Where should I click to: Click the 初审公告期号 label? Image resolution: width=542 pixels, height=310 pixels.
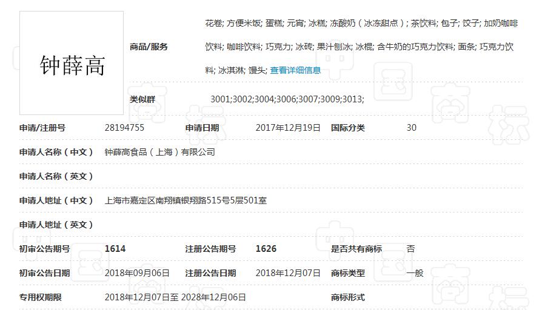[45, 249]
